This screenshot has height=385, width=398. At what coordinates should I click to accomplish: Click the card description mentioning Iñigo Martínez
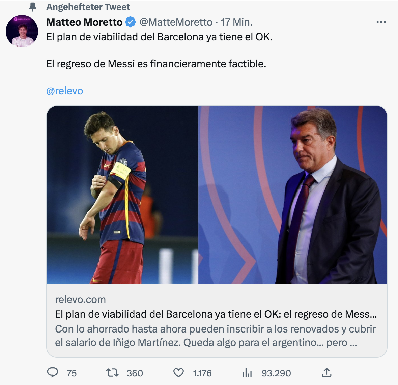coord(215,336)
